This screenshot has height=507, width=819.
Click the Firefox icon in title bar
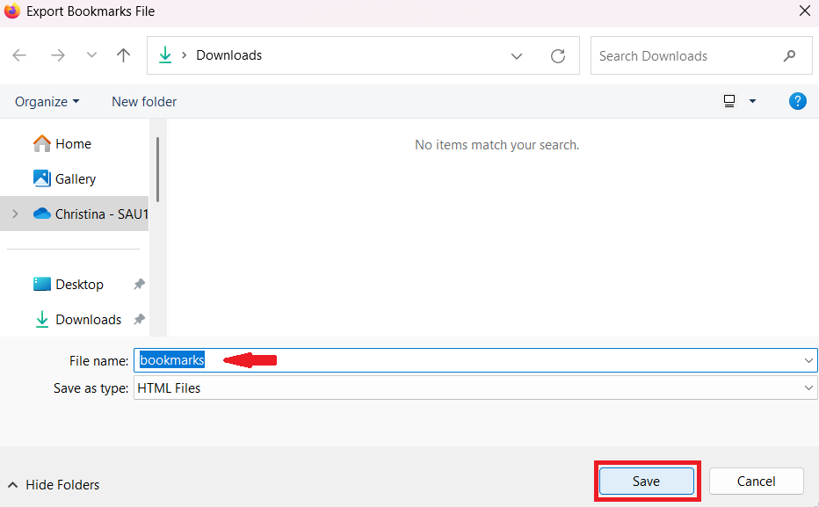[x=12, y=11]
